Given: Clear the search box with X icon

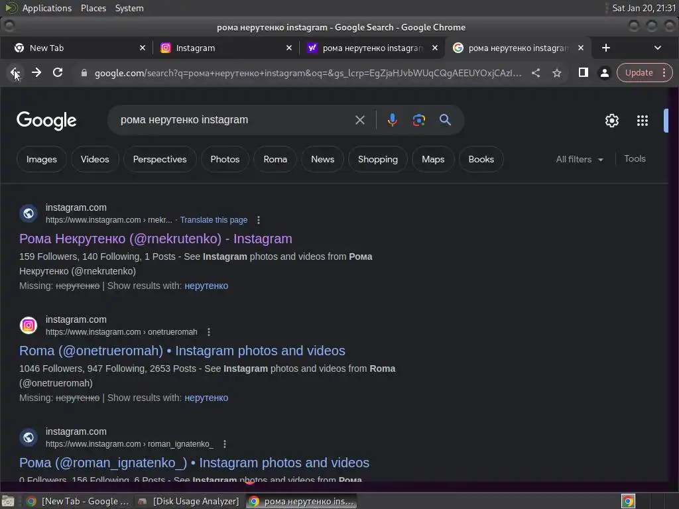Looking at the screenshot, I should coord(360,120).
